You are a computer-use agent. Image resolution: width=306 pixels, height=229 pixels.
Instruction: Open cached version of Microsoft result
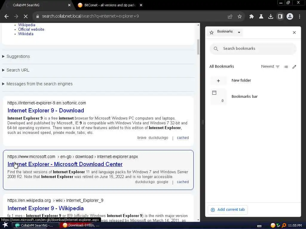click(183, 182)
